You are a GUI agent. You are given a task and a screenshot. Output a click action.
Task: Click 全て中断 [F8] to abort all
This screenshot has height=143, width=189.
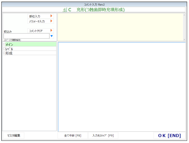(x=73, y=136)
